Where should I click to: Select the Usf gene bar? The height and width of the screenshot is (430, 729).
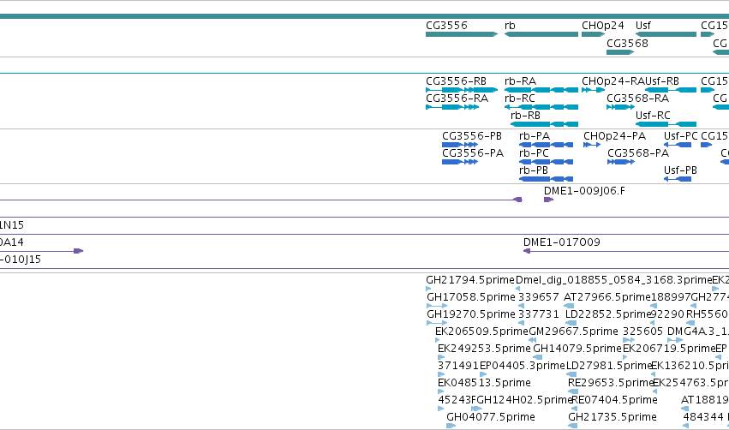point(666,34)
